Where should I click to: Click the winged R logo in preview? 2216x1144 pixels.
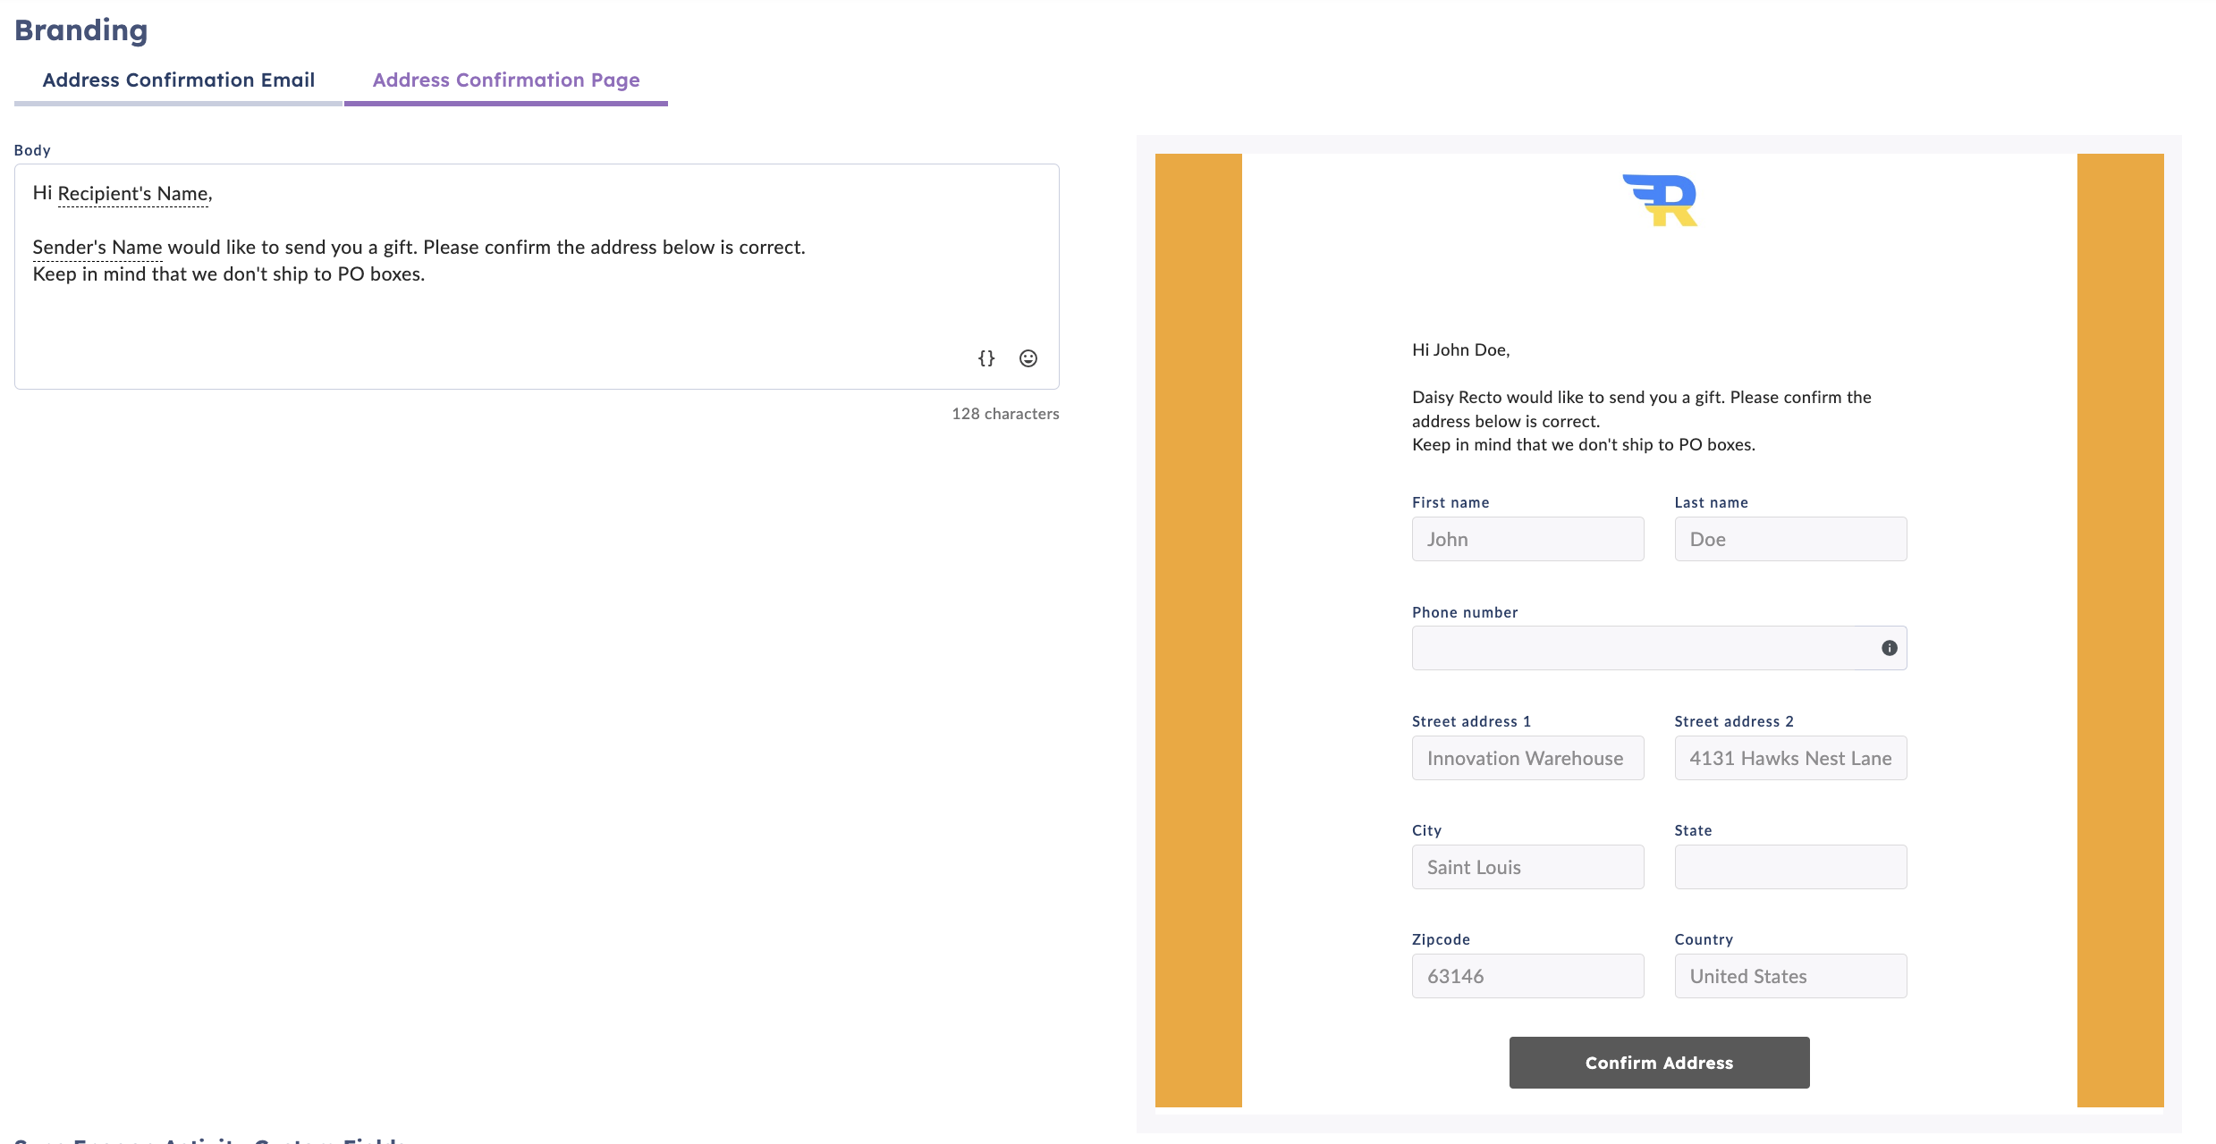(1660, 200)
